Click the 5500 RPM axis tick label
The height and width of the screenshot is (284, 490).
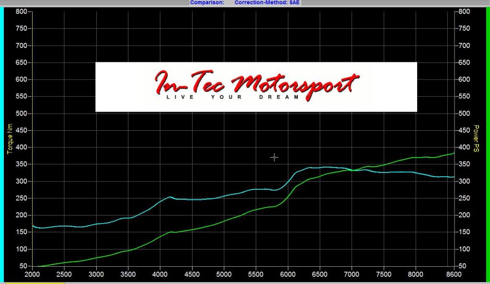click(256, 274)
